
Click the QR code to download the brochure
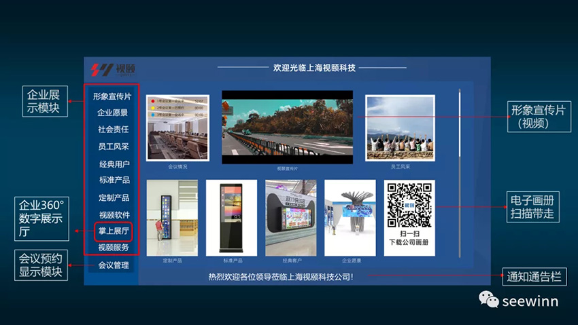pyautogui.click(x=409, y=204)
